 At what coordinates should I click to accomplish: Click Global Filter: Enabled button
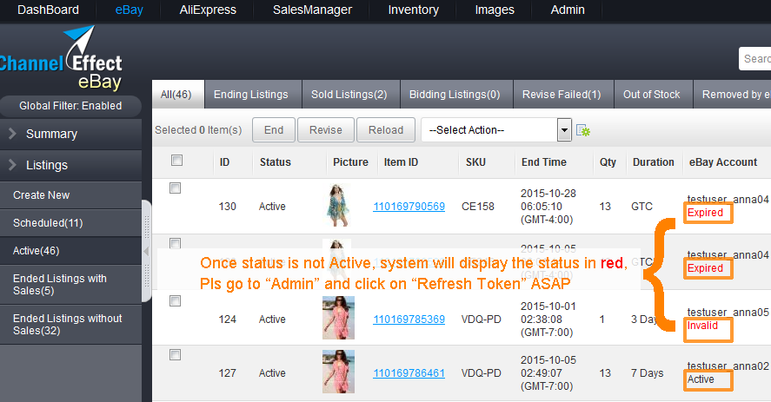point(70,106)
